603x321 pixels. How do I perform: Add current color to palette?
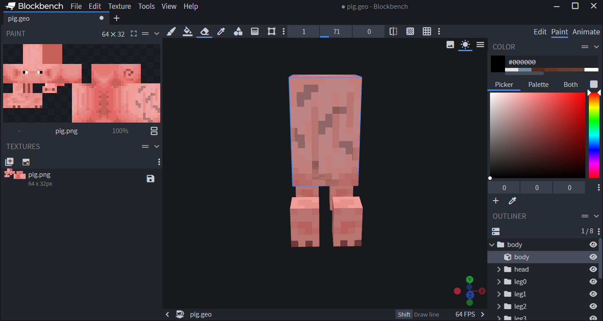click(496, 201)
